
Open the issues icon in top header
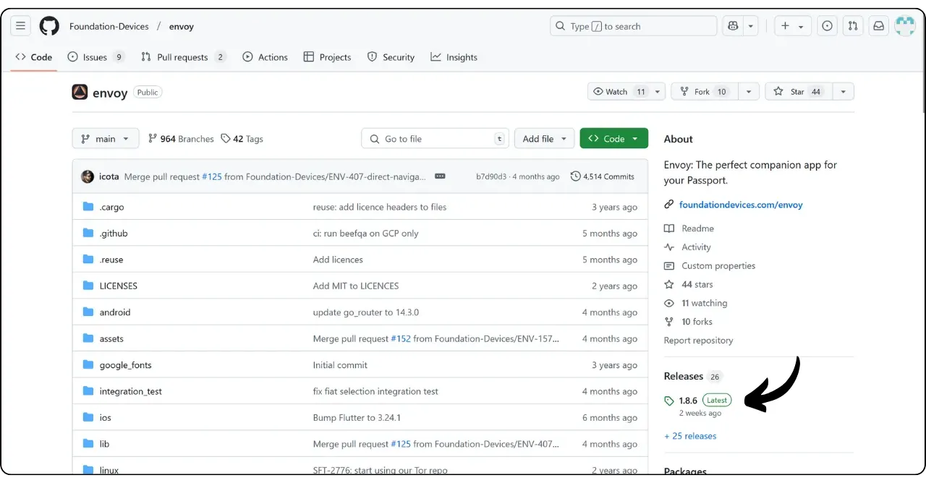(x=827, y=26)
